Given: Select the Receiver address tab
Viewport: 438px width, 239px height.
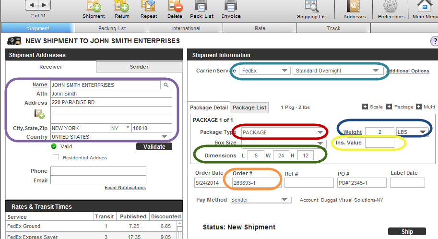Looking at the screenshot, I should pos(51,67).
